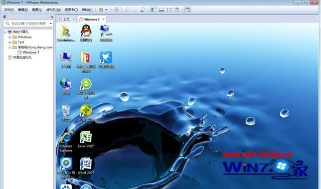
Task: Expand the Windows folder in library
Action: click(x=10, y=37)
